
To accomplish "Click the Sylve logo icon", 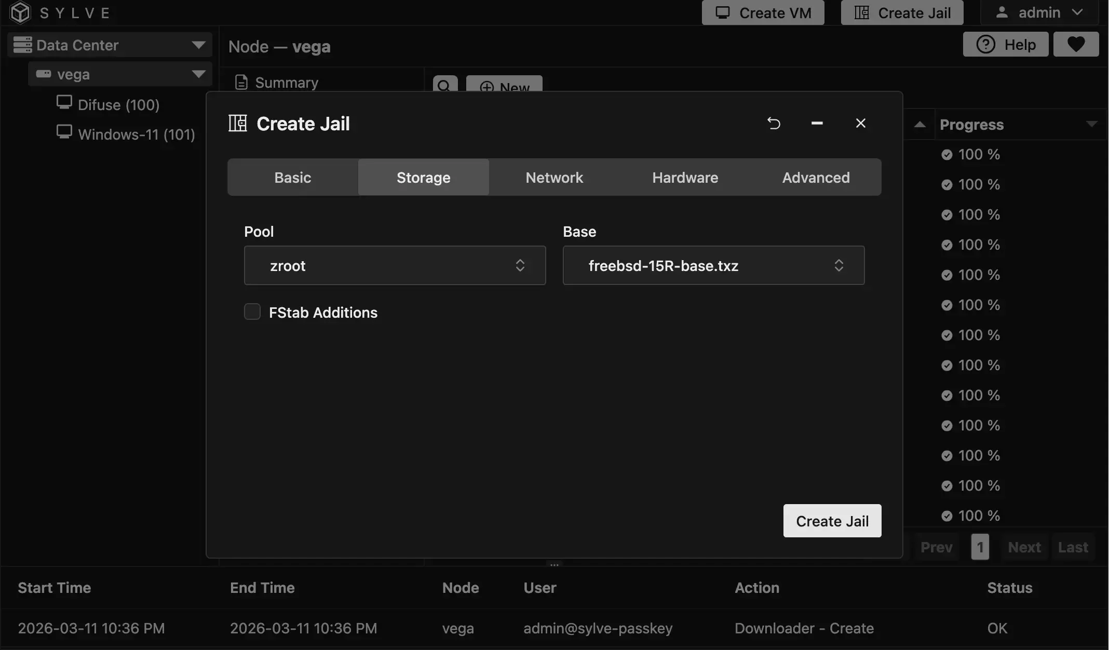I will click(19, 12).
